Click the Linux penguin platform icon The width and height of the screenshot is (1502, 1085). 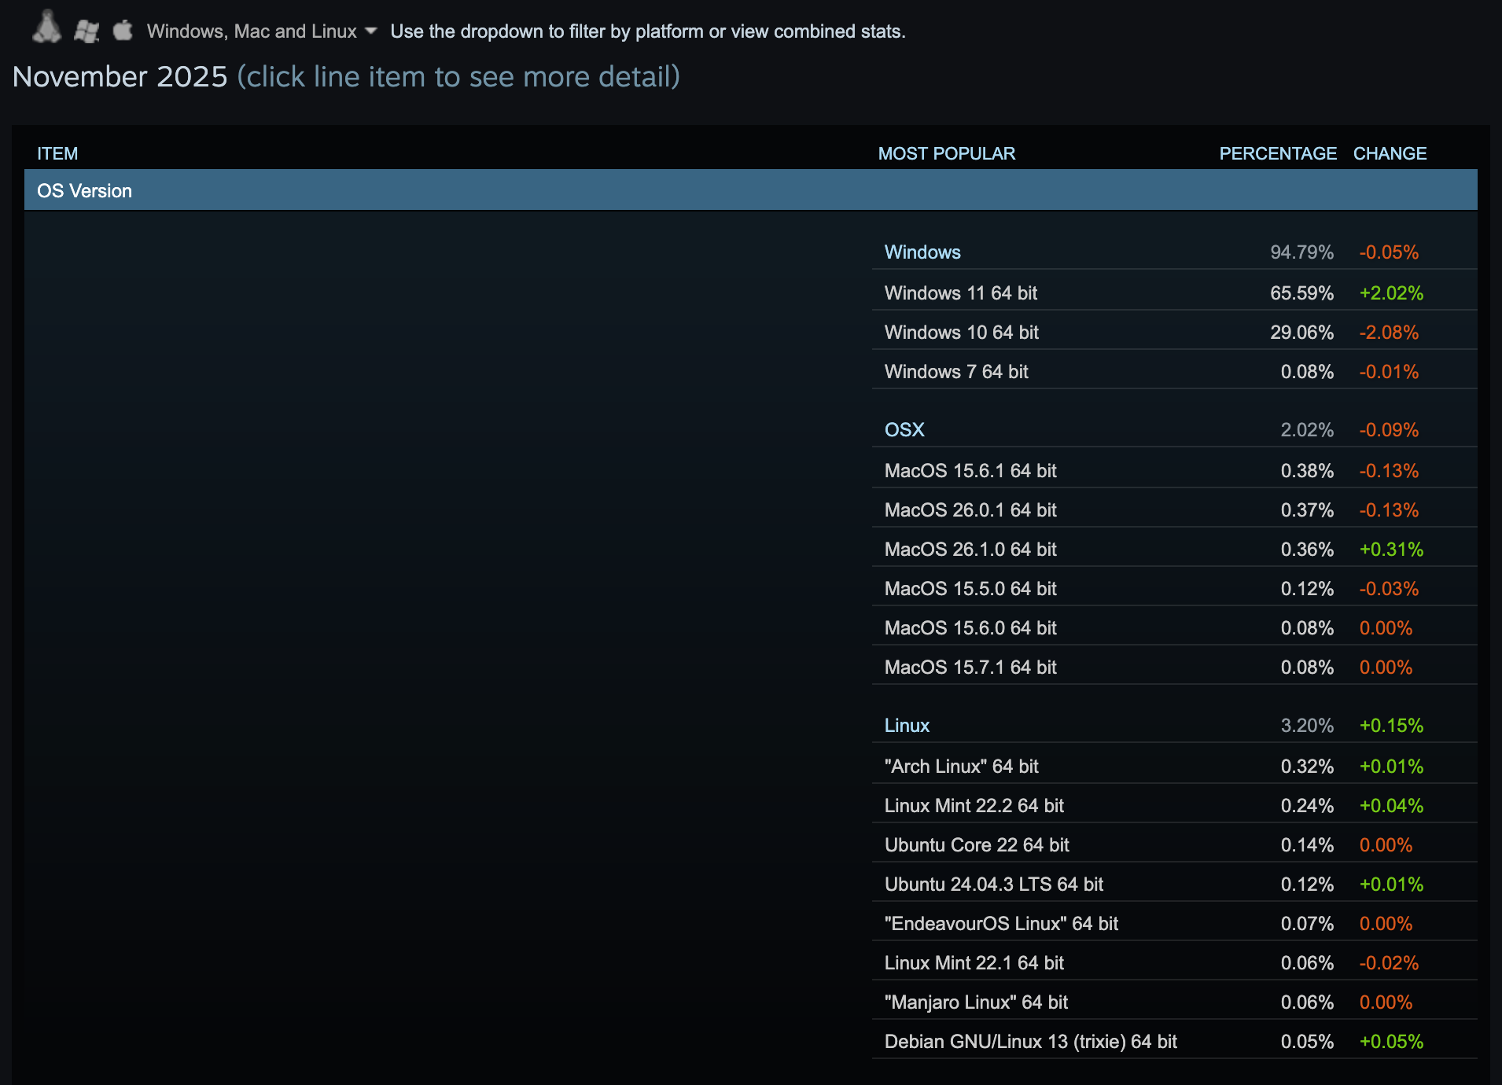click(46, 28)
